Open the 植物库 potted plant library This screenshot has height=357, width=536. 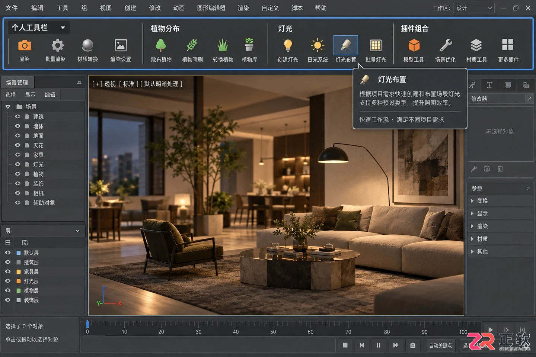(249, 45)
